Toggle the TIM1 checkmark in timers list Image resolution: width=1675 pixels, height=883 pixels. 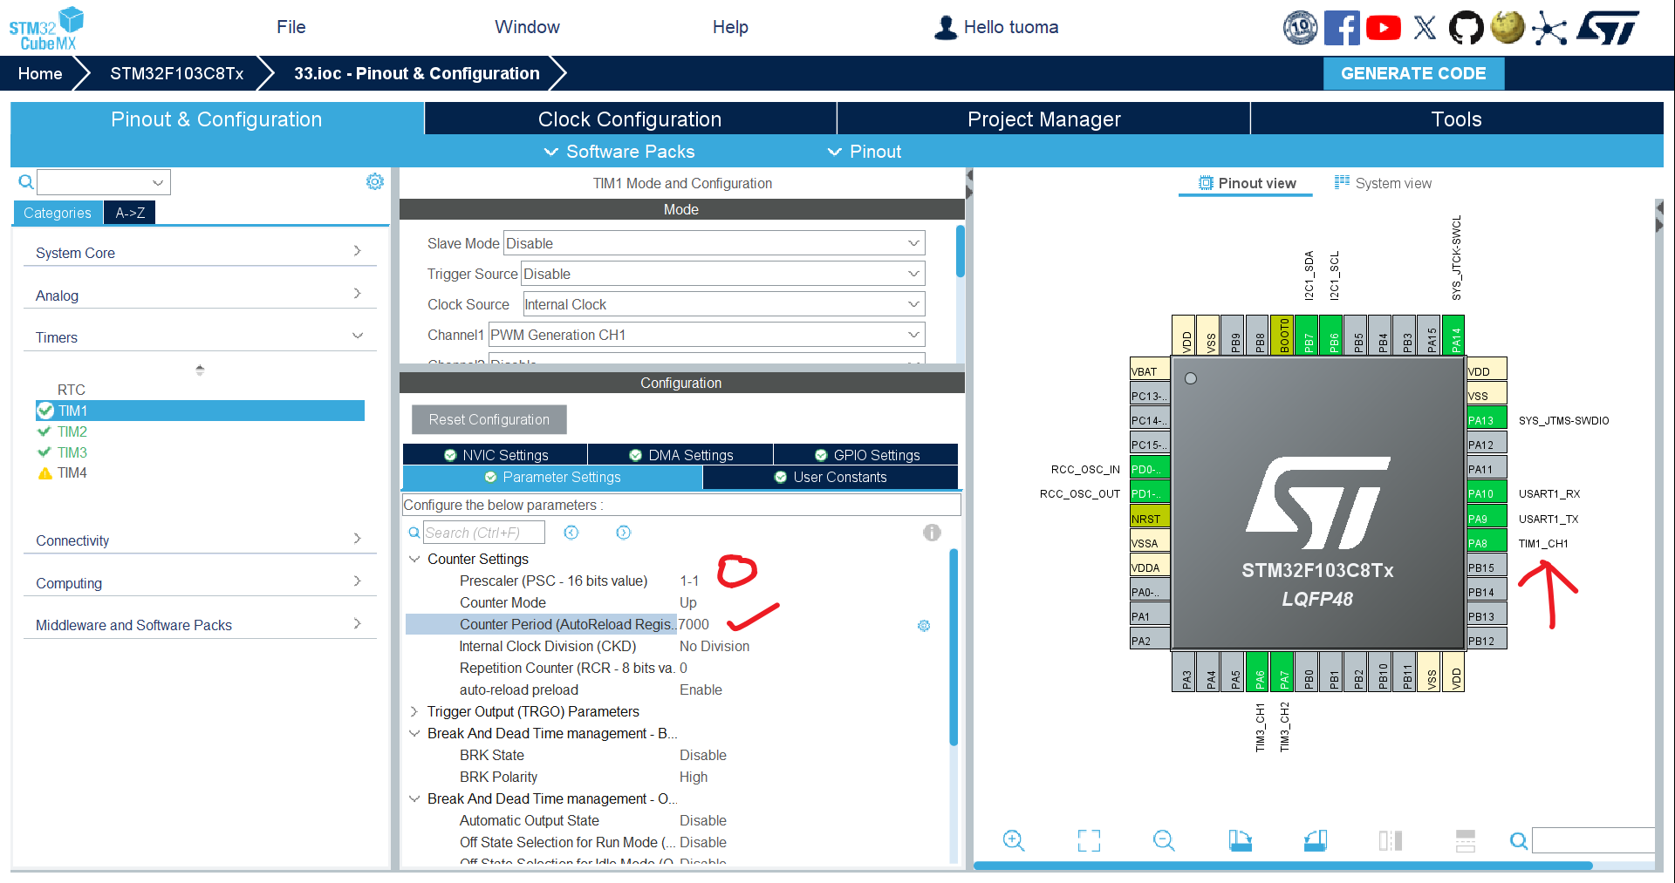point(45,411)
